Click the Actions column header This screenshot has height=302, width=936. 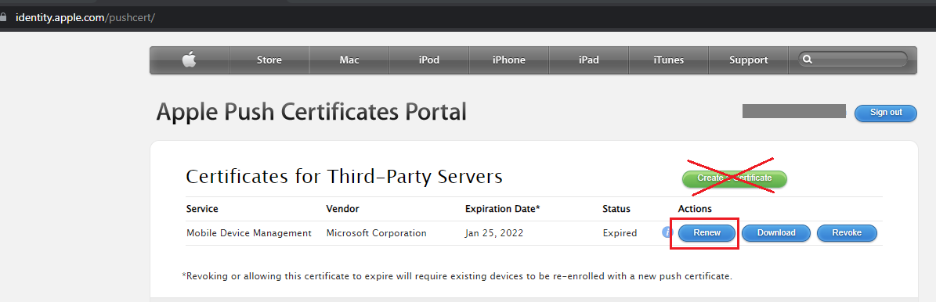695,209
